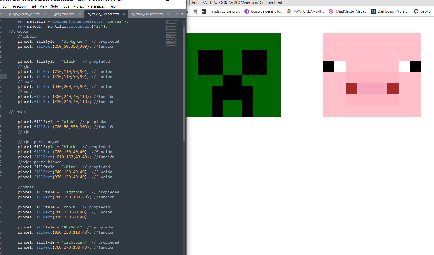Image resolution: width=434 pixels, height=255 pixels.
Task: Close the 3ejercicio_escuadra.html tab
Action: pyautogui.click(x=168, y=14)
